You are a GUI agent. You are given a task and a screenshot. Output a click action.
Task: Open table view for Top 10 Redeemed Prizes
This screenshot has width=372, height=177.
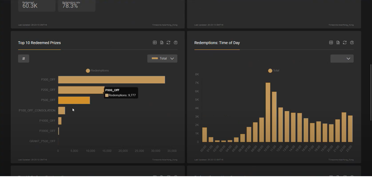tap(155, 43)
